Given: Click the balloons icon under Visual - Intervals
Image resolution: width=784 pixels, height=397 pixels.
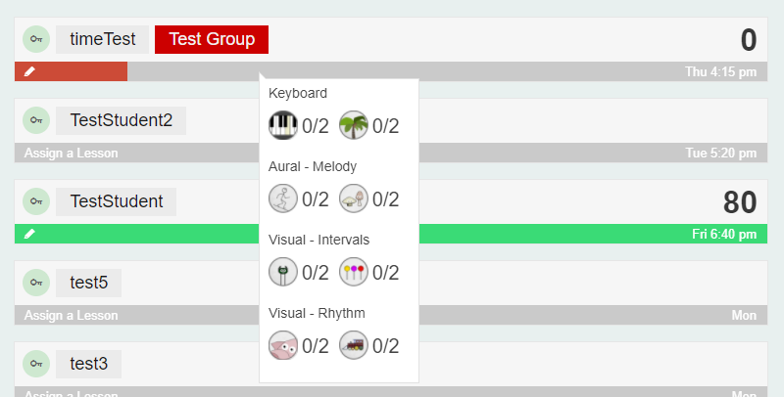Looking at the screenshot, I should click(354, 272).
